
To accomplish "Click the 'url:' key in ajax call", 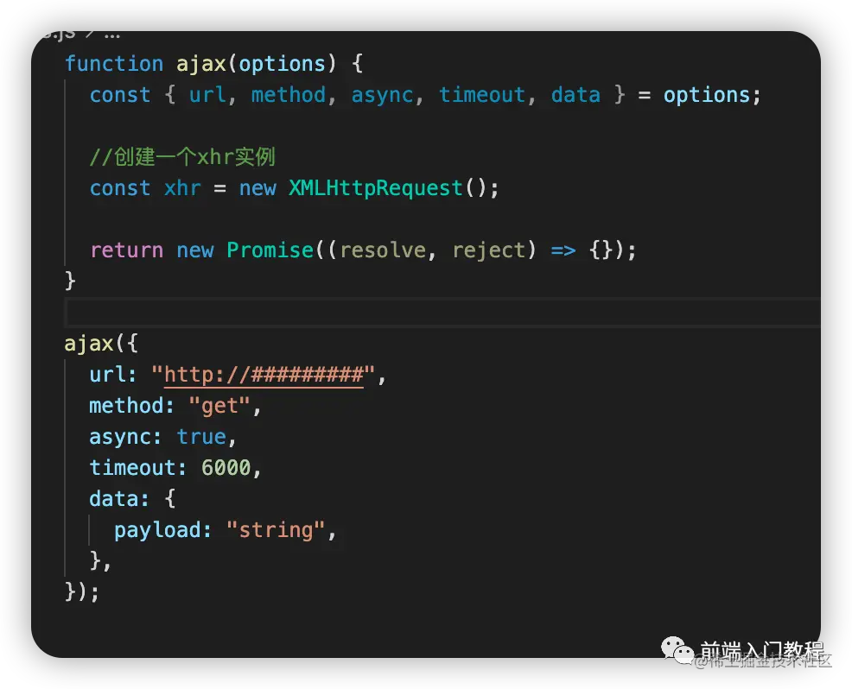I will point(113,375).
